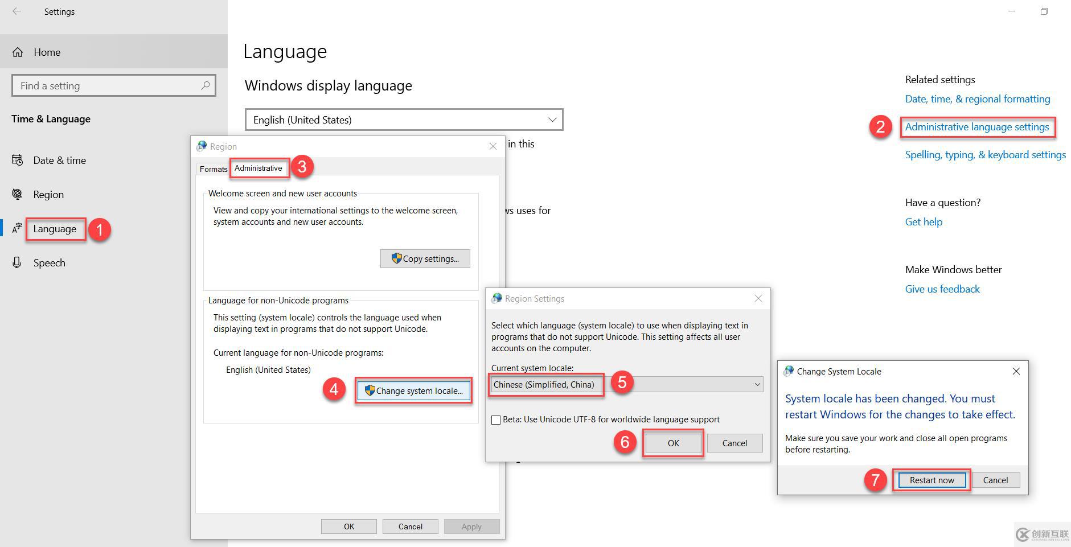Click the Speech microphone icon

(x=18, y=263)
